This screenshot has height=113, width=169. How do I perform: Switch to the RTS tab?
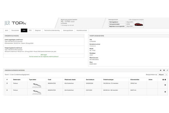coord(30,30)
